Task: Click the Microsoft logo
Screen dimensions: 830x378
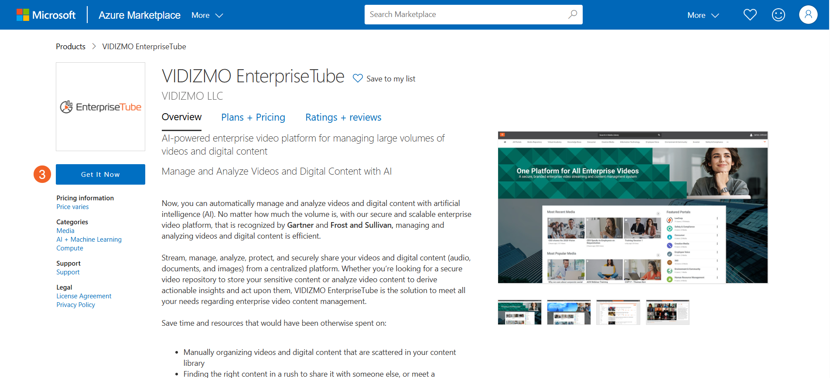Action: [x=46, y=15]
